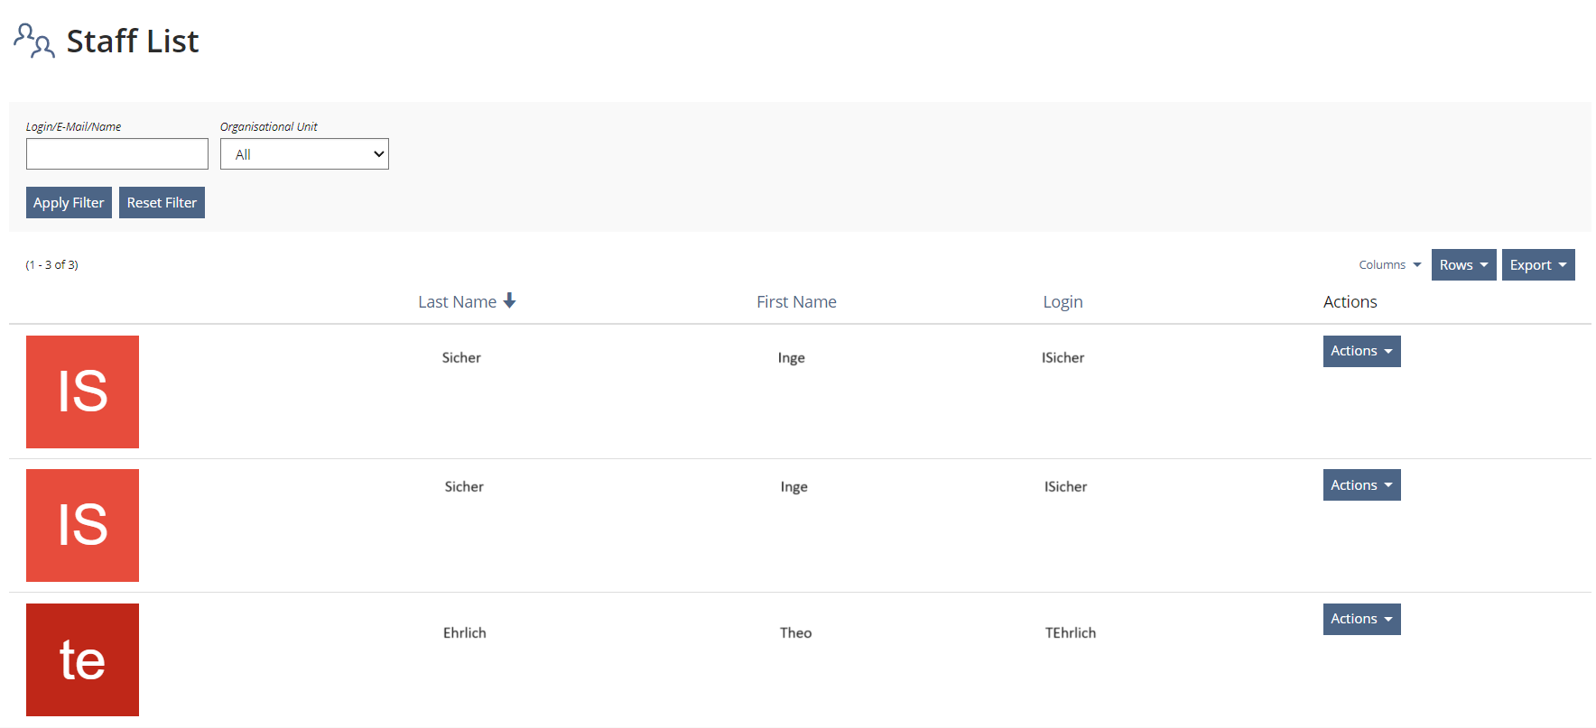Open the Organisational Unit dropdown
Image resolution: width=1596 pixels, height=728 pixels.
pos(304,154)
